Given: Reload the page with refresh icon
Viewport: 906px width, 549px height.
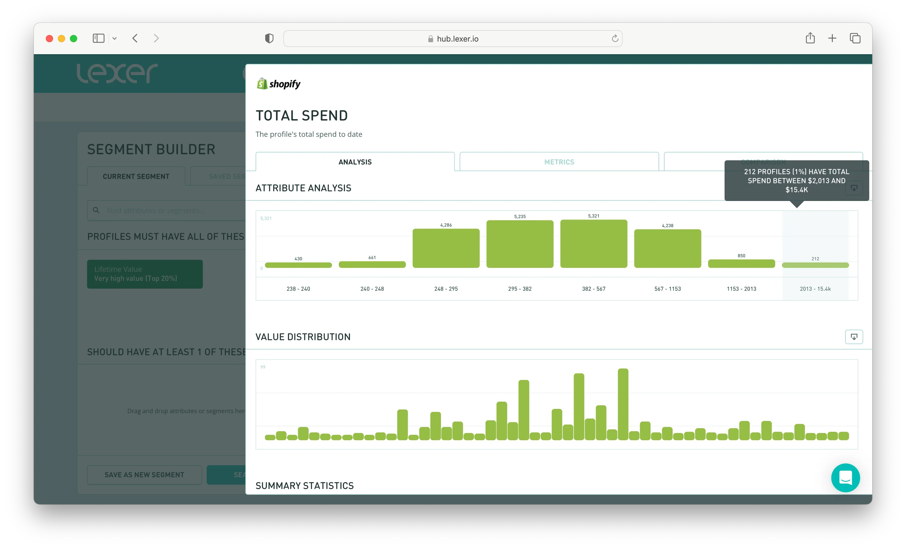Looking at the screenshot, I should 615,39.
